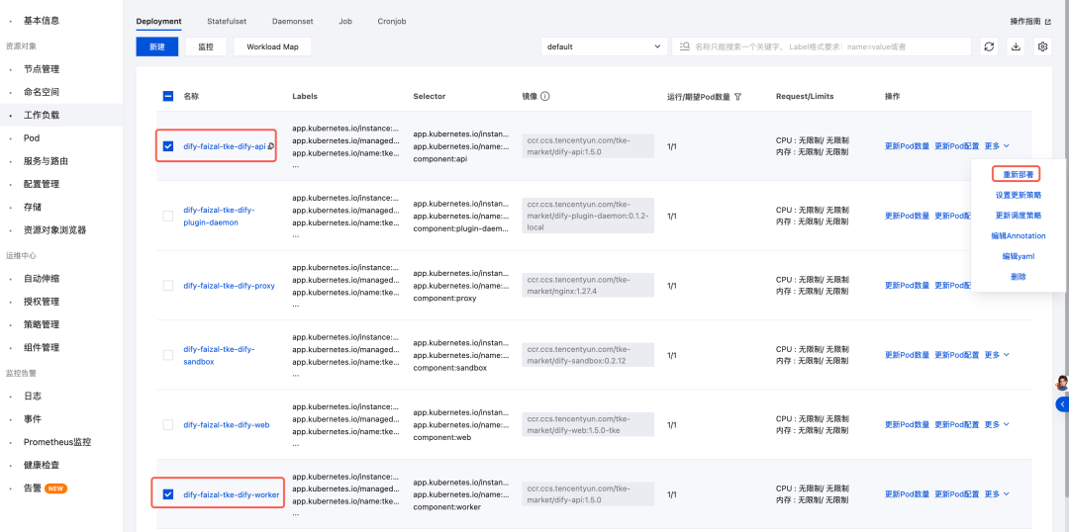Click 更新Pod数量 in dify-api row
1069x532 pixels.
pyautogui.click(x=907, y=145)
